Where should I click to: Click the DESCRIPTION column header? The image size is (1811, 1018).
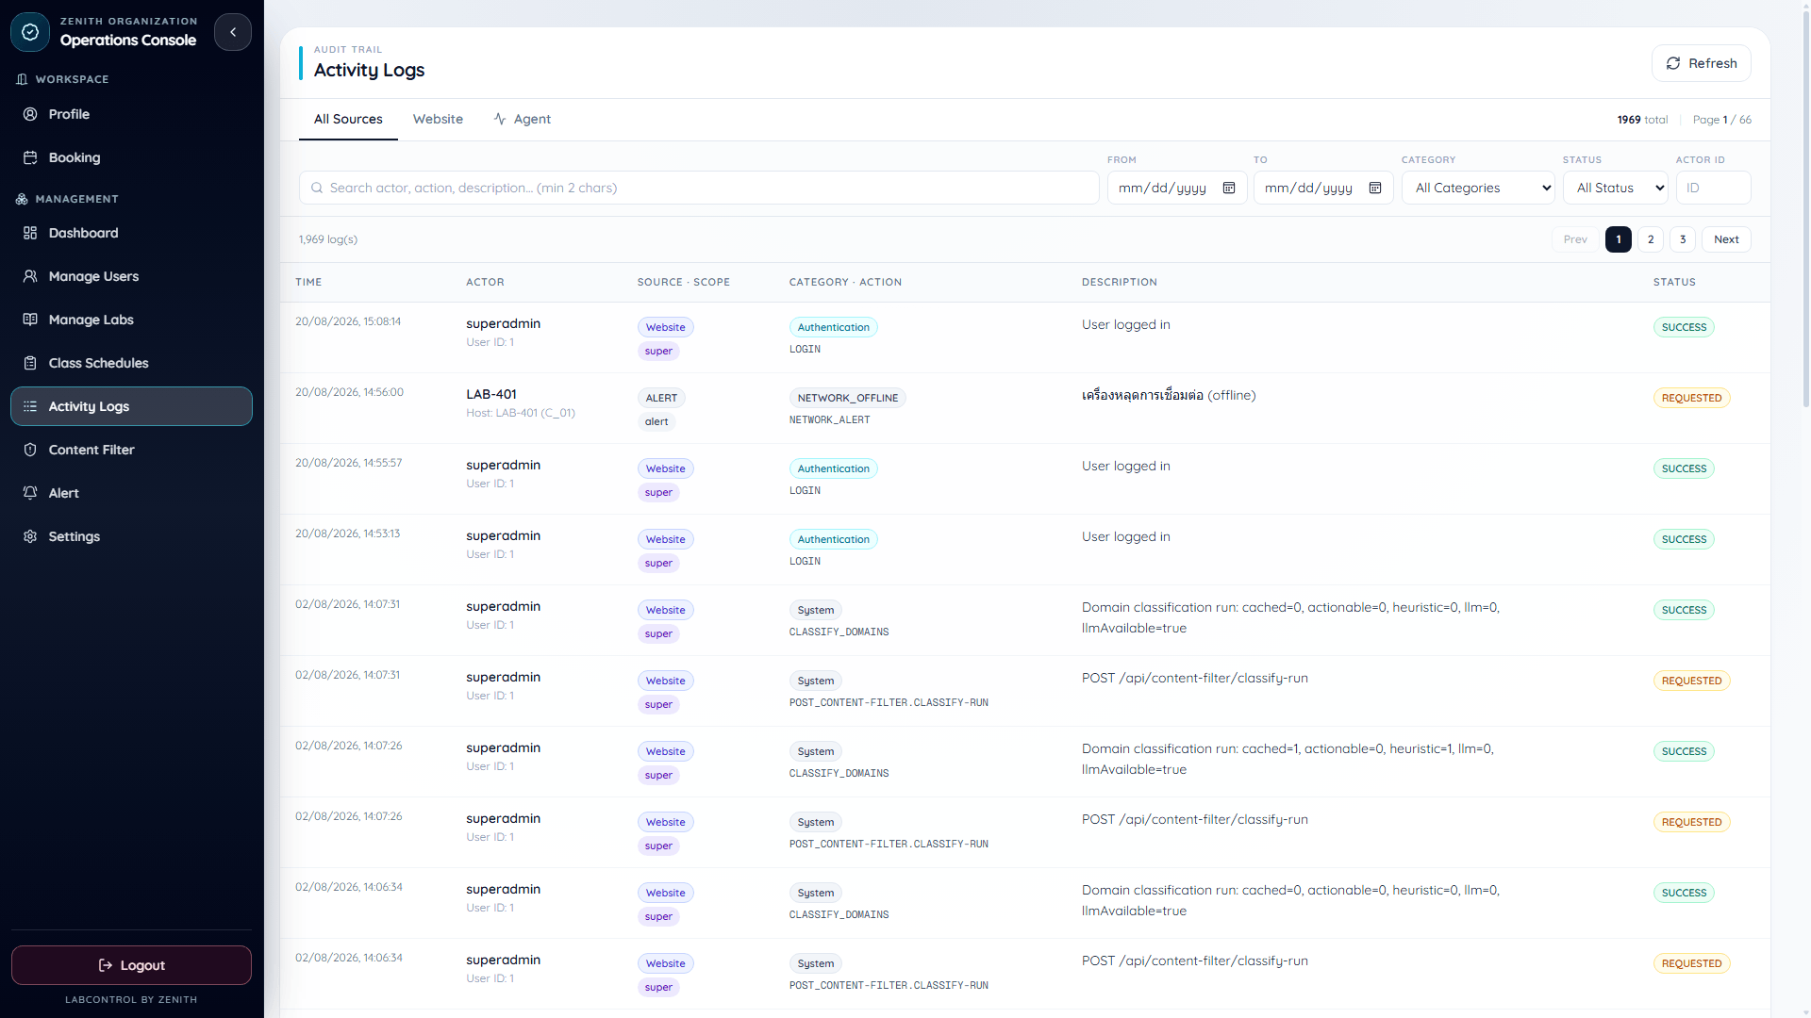coord(1120,282)
